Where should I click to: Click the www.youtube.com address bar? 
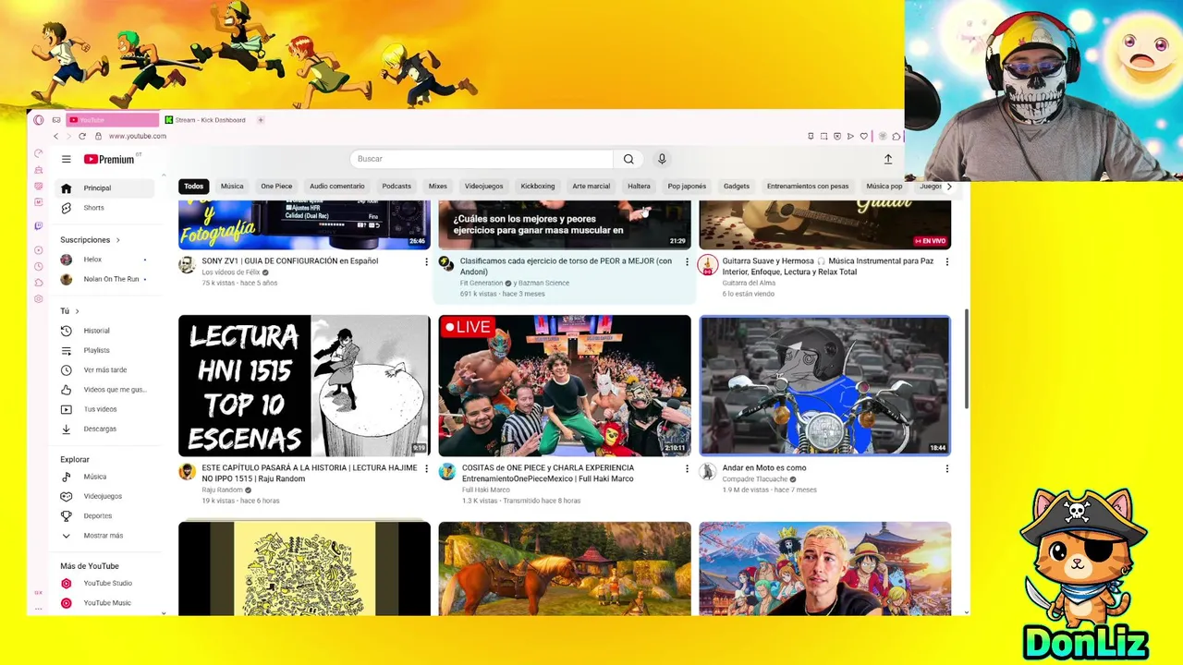coord(138,136)
